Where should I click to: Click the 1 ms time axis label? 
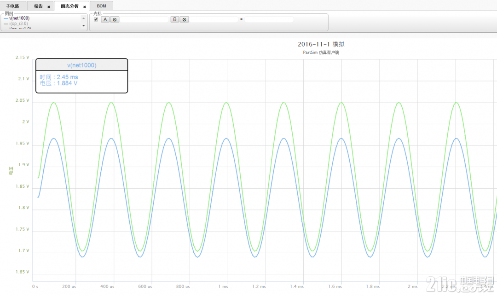pyautogui.click(x=223, y=286)
